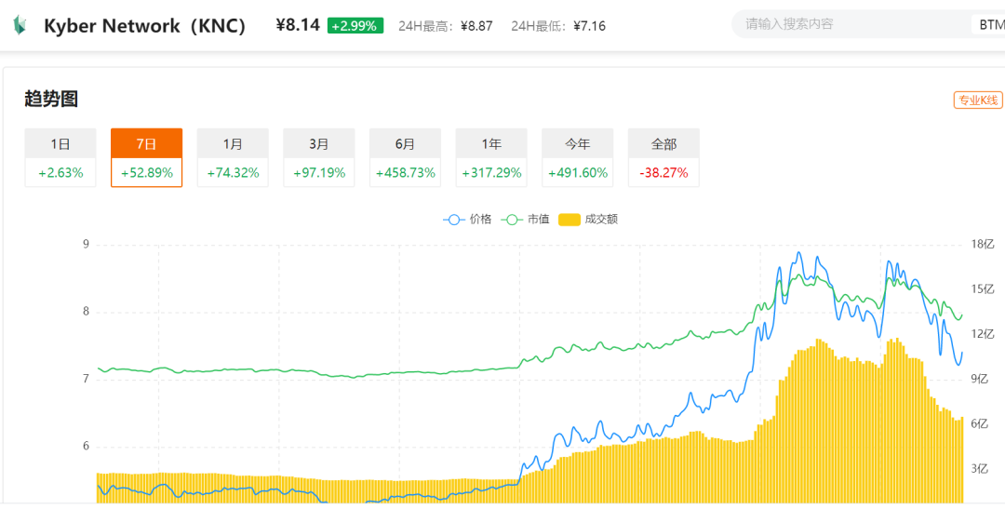Click the 趋势图 section heading
Screen dimensions: 1005x509
pyautogui.click(x=51, y=100)
